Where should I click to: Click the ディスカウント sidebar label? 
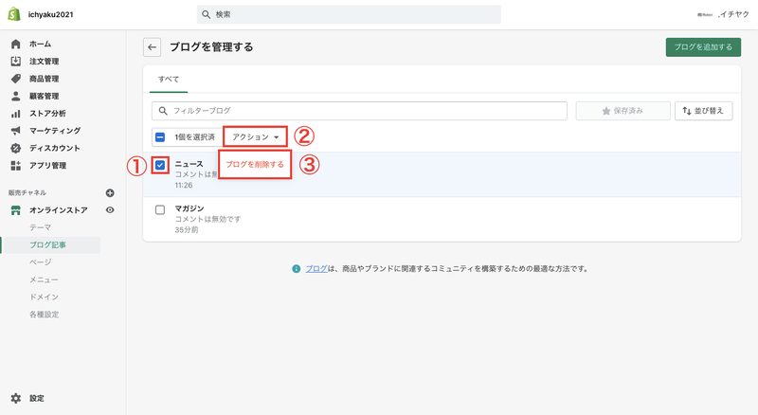55,148
